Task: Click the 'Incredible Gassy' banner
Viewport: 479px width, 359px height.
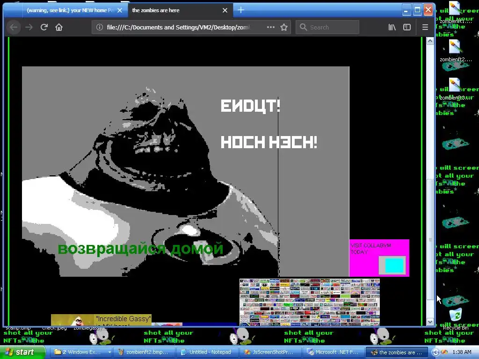Action: [x=101, y=320]
